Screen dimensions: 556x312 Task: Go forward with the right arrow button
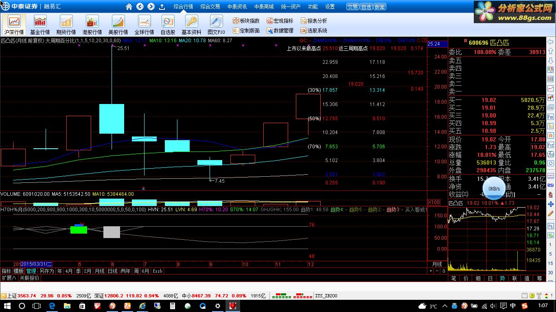151,6
